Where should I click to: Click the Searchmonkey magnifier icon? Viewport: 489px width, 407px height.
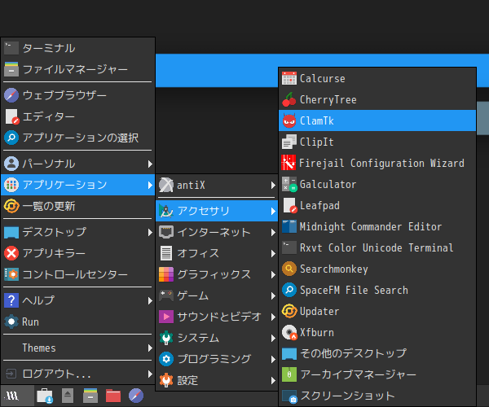[289, 269]
